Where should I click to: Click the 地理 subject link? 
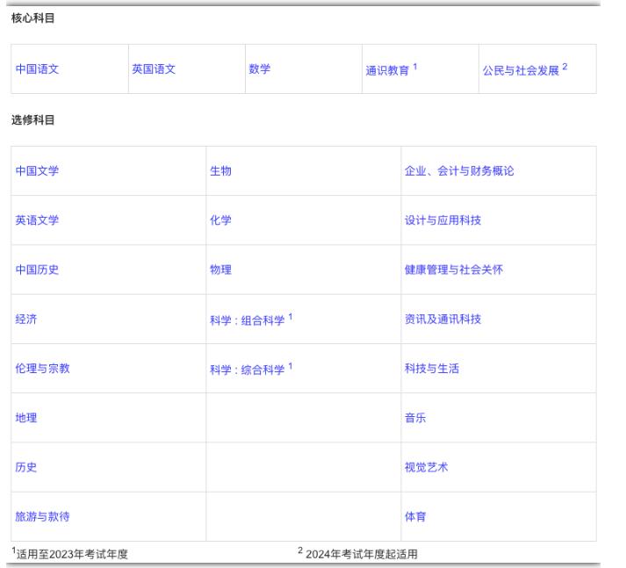coord(26,418)
